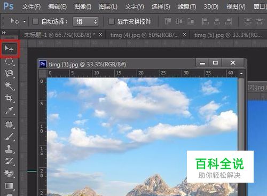Expand the toolbox double-arrow toggle
This screenshot has height=196, width=267.
[x=4, y=33]
